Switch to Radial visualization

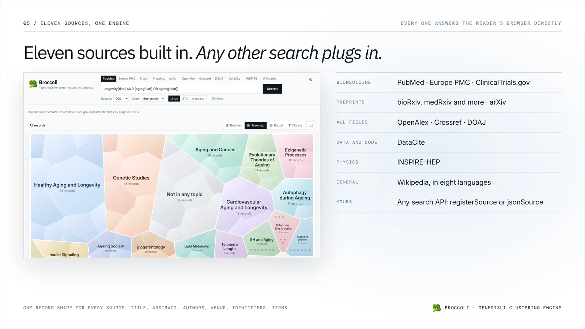276,125
